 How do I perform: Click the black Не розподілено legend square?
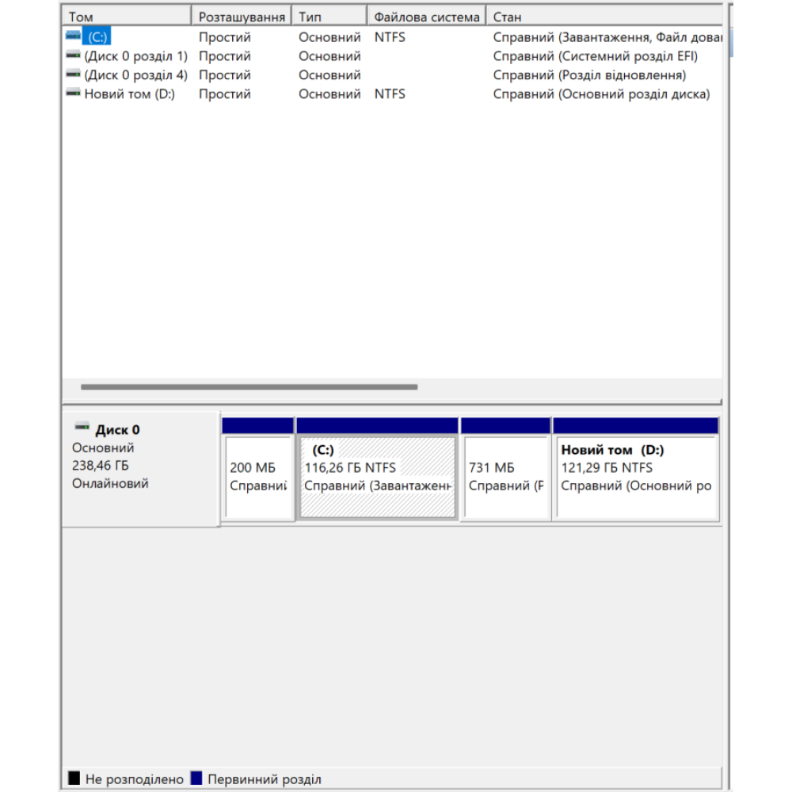[75, 779]
